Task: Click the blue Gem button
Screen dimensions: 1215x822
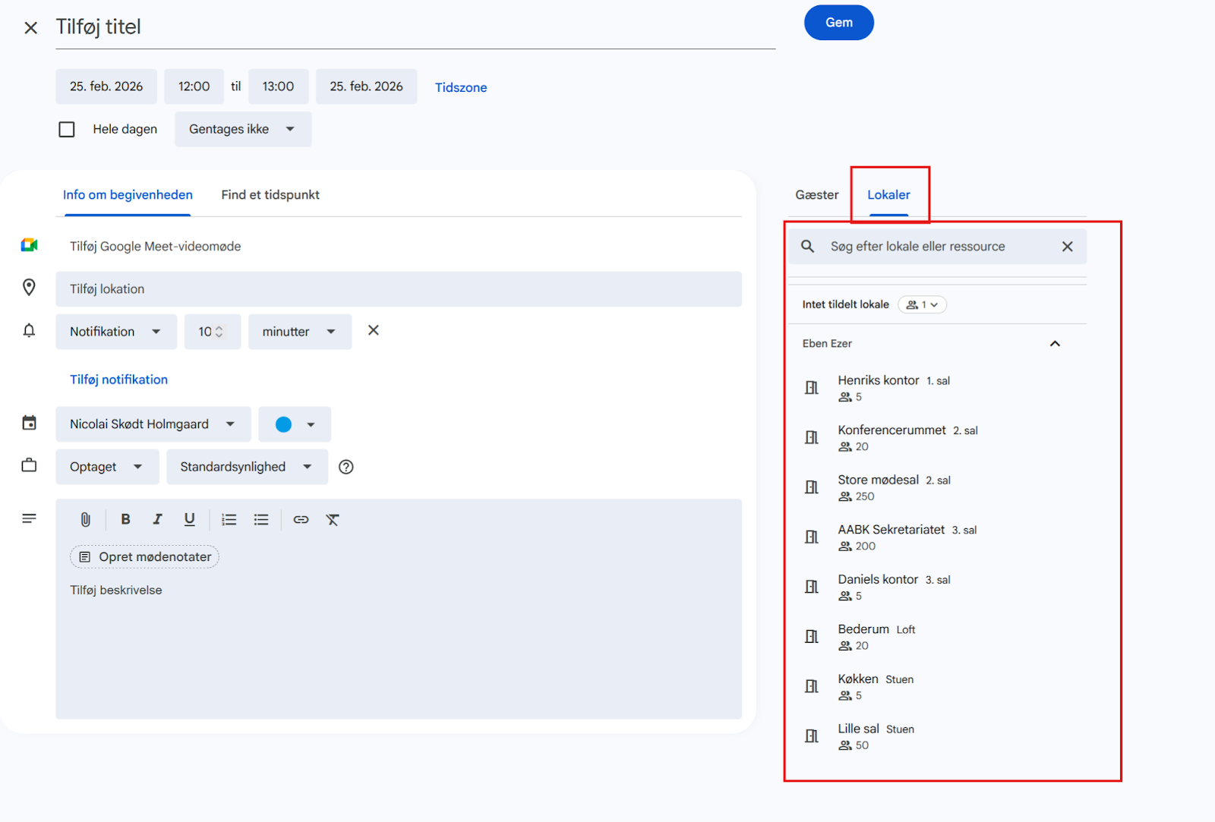Action: click(x=838, y=23)
